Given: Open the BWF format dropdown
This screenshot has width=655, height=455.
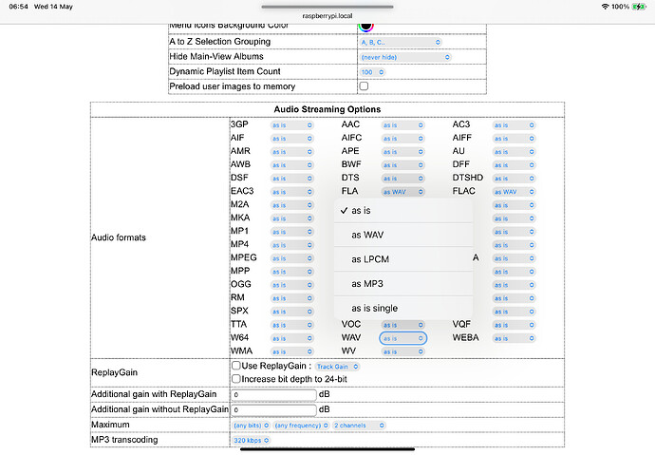Looking at the screenshot, I should tap(402, 165).
